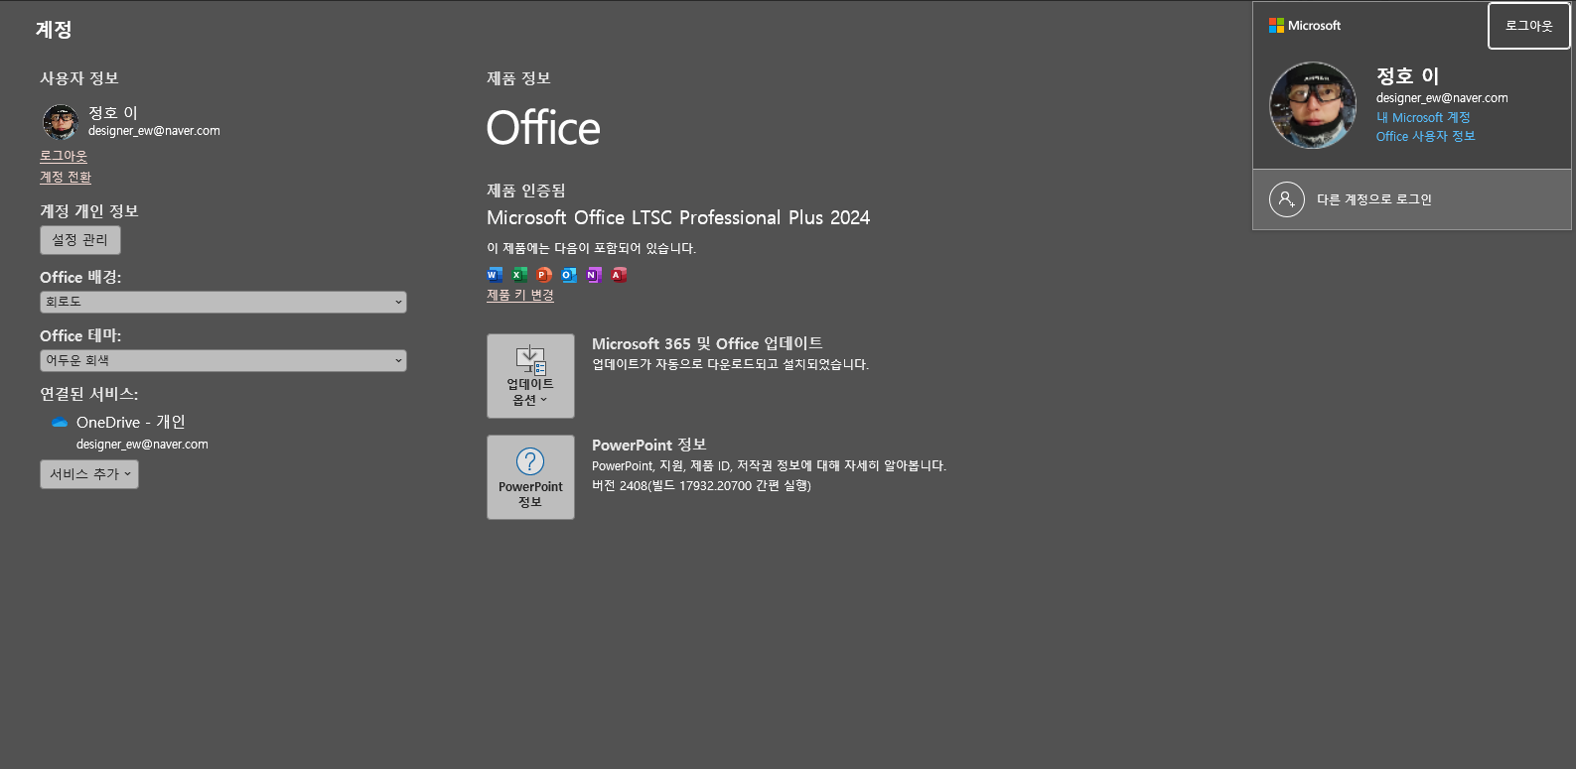Click 로그아웃 button in account popup
Image resolution: width=1576 pixels, height=769 pixels.
pos(1528,26)
